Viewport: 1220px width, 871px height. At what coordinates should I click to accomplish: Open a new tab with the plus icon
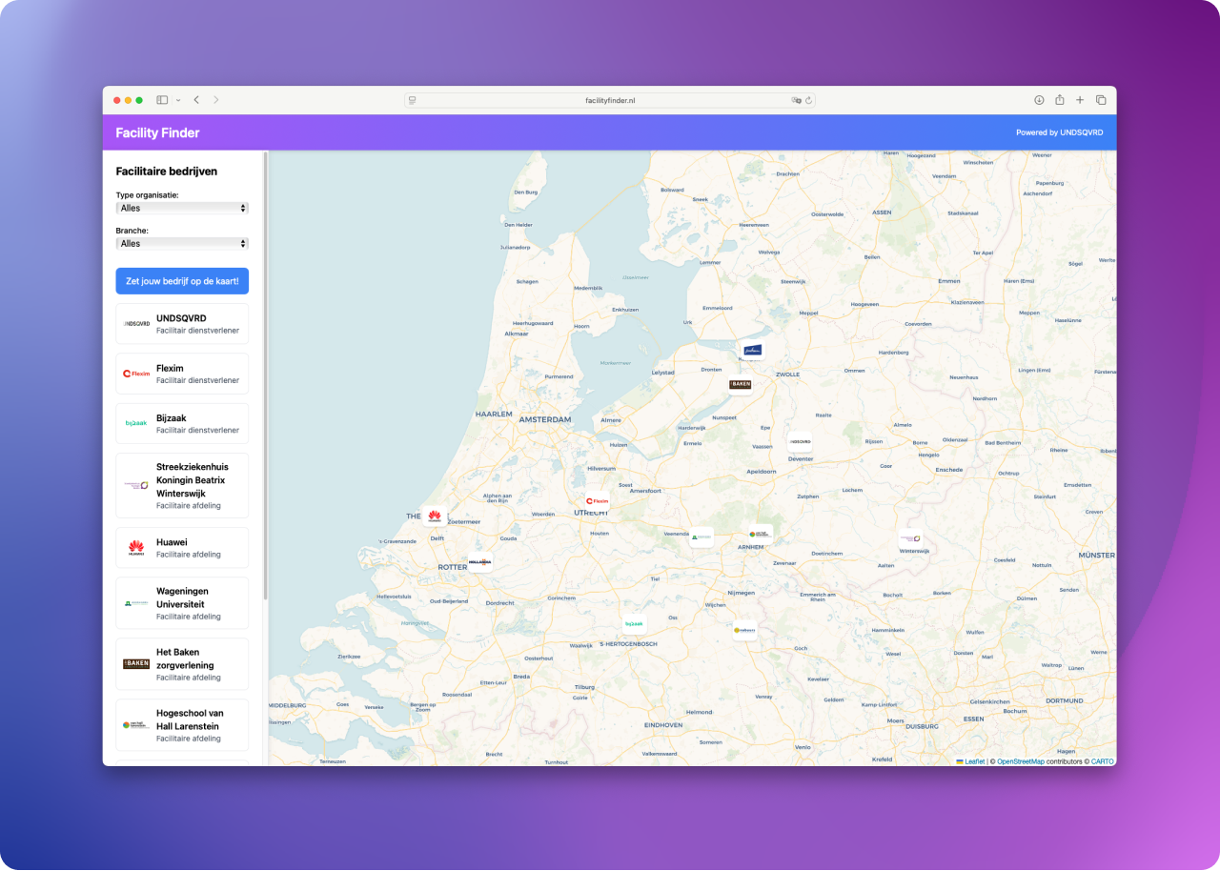(1080, 100)
